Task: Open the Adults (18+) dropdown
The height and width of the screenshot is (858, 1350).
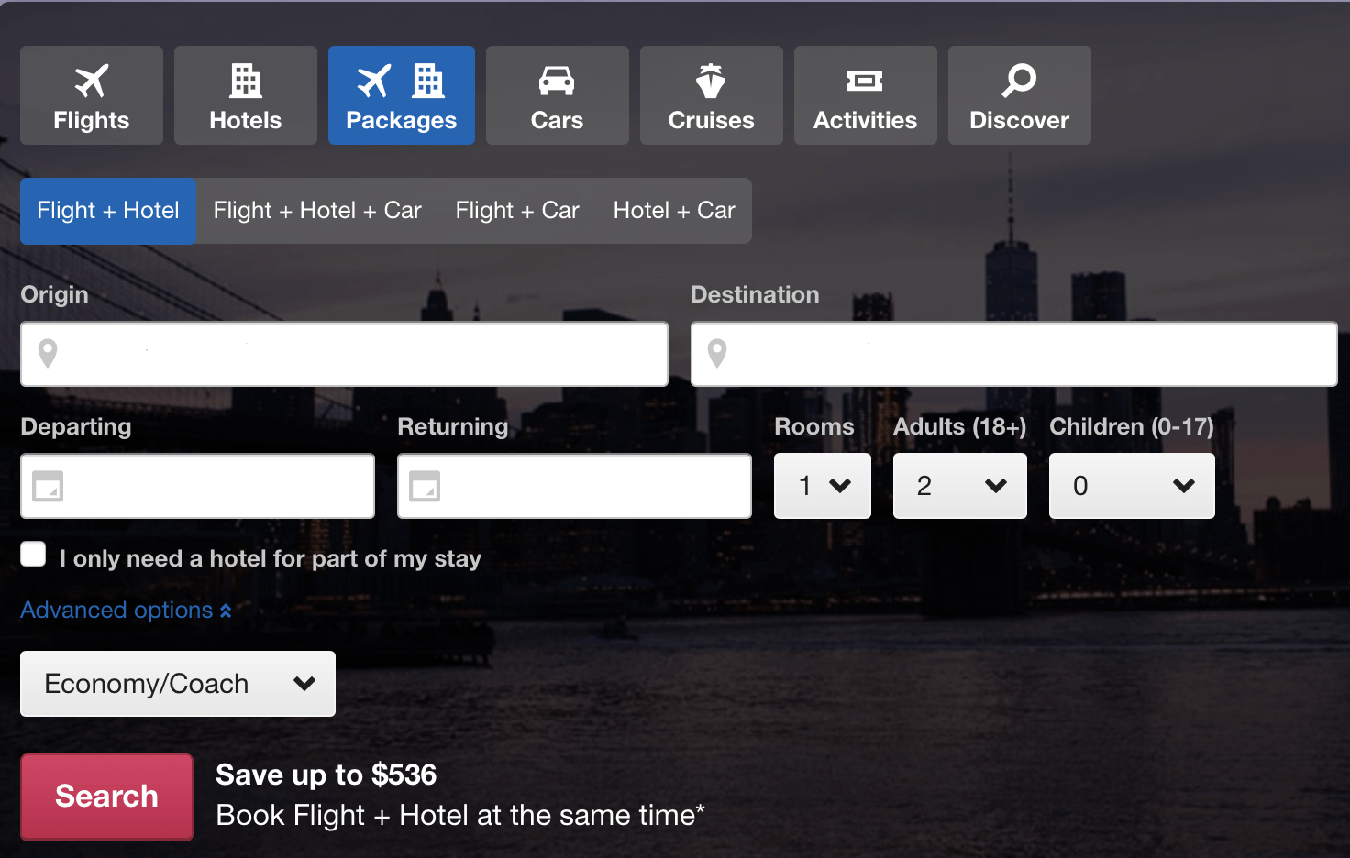Action: (960, 486)
